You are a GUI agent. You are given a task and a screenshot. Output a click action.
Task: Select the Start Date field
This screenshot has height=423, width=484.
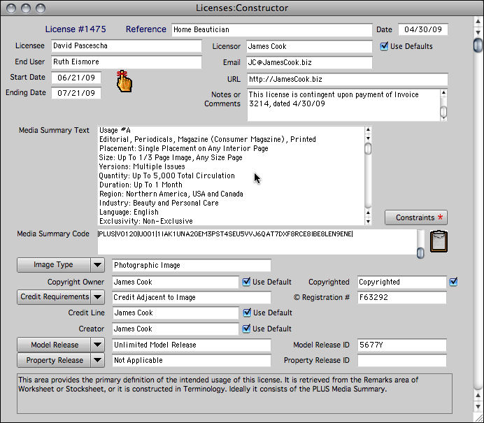(76, 78)
